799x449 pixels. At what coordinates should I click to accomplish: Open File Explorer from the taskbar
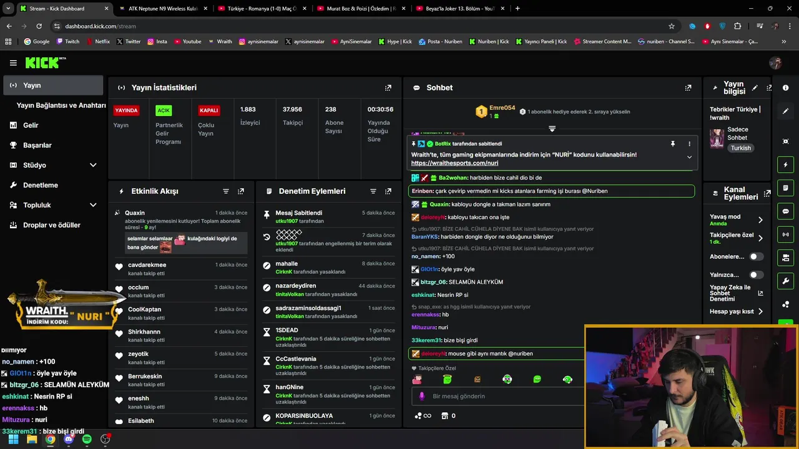pos(31,439)
